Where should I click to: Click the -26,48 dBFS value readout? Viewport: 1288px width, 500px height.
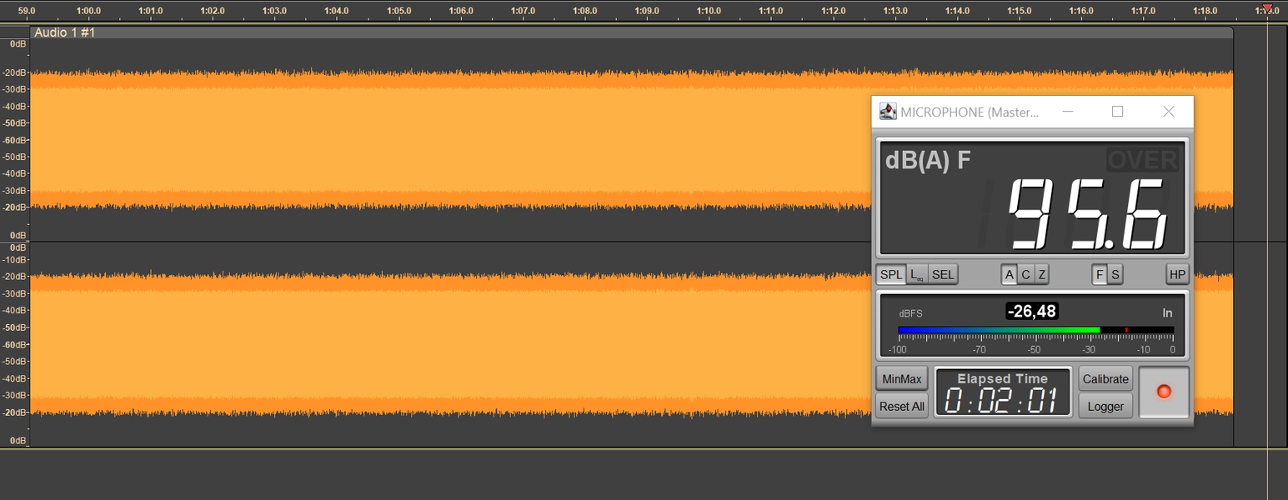coord(1032,312)
